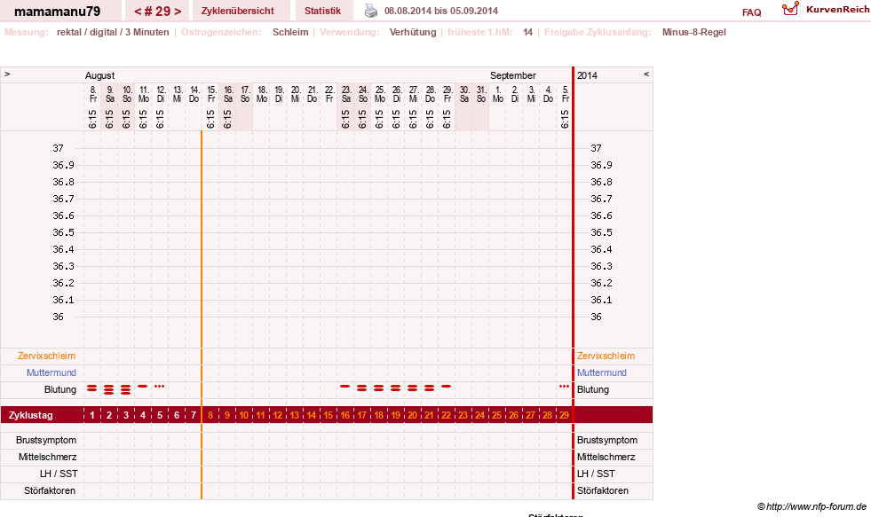Click the Minus-8-Regel setting value
The height and width of the screenshot is (517, 871).
coord(693,32)
